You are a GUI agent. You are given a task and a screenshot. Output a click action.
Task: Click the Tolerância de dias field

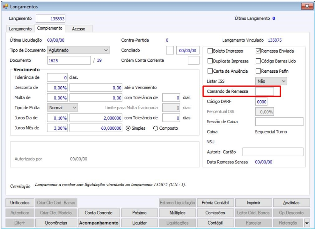[x=57, y=77]
